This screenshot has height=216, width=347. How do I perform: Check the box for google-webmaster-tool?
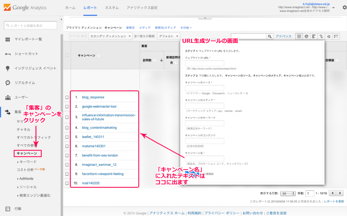[67, 107]
